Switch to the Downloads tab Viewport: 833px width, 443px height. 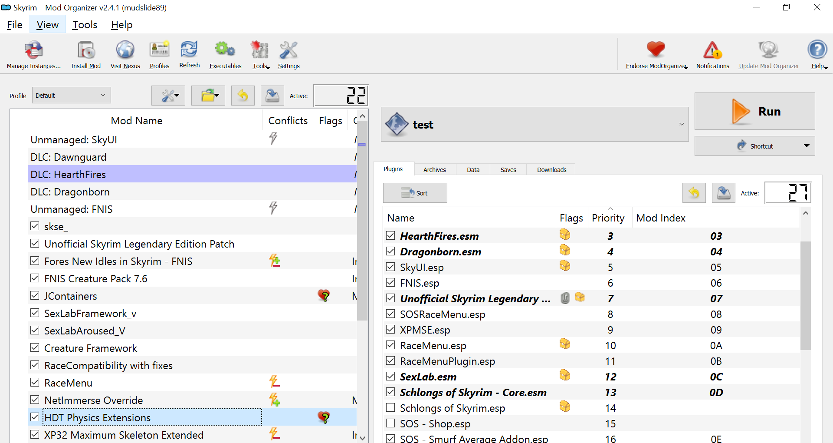coord(551,169)
